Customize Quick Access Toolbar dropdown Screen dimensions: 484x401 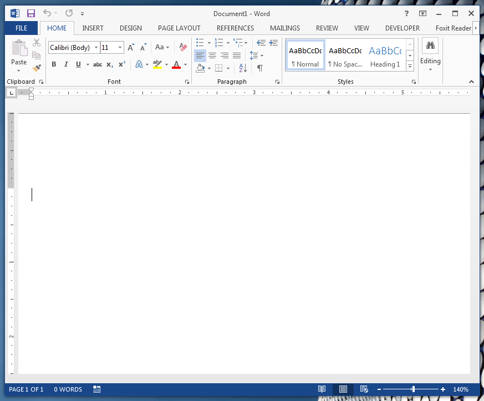click(83, 13)
